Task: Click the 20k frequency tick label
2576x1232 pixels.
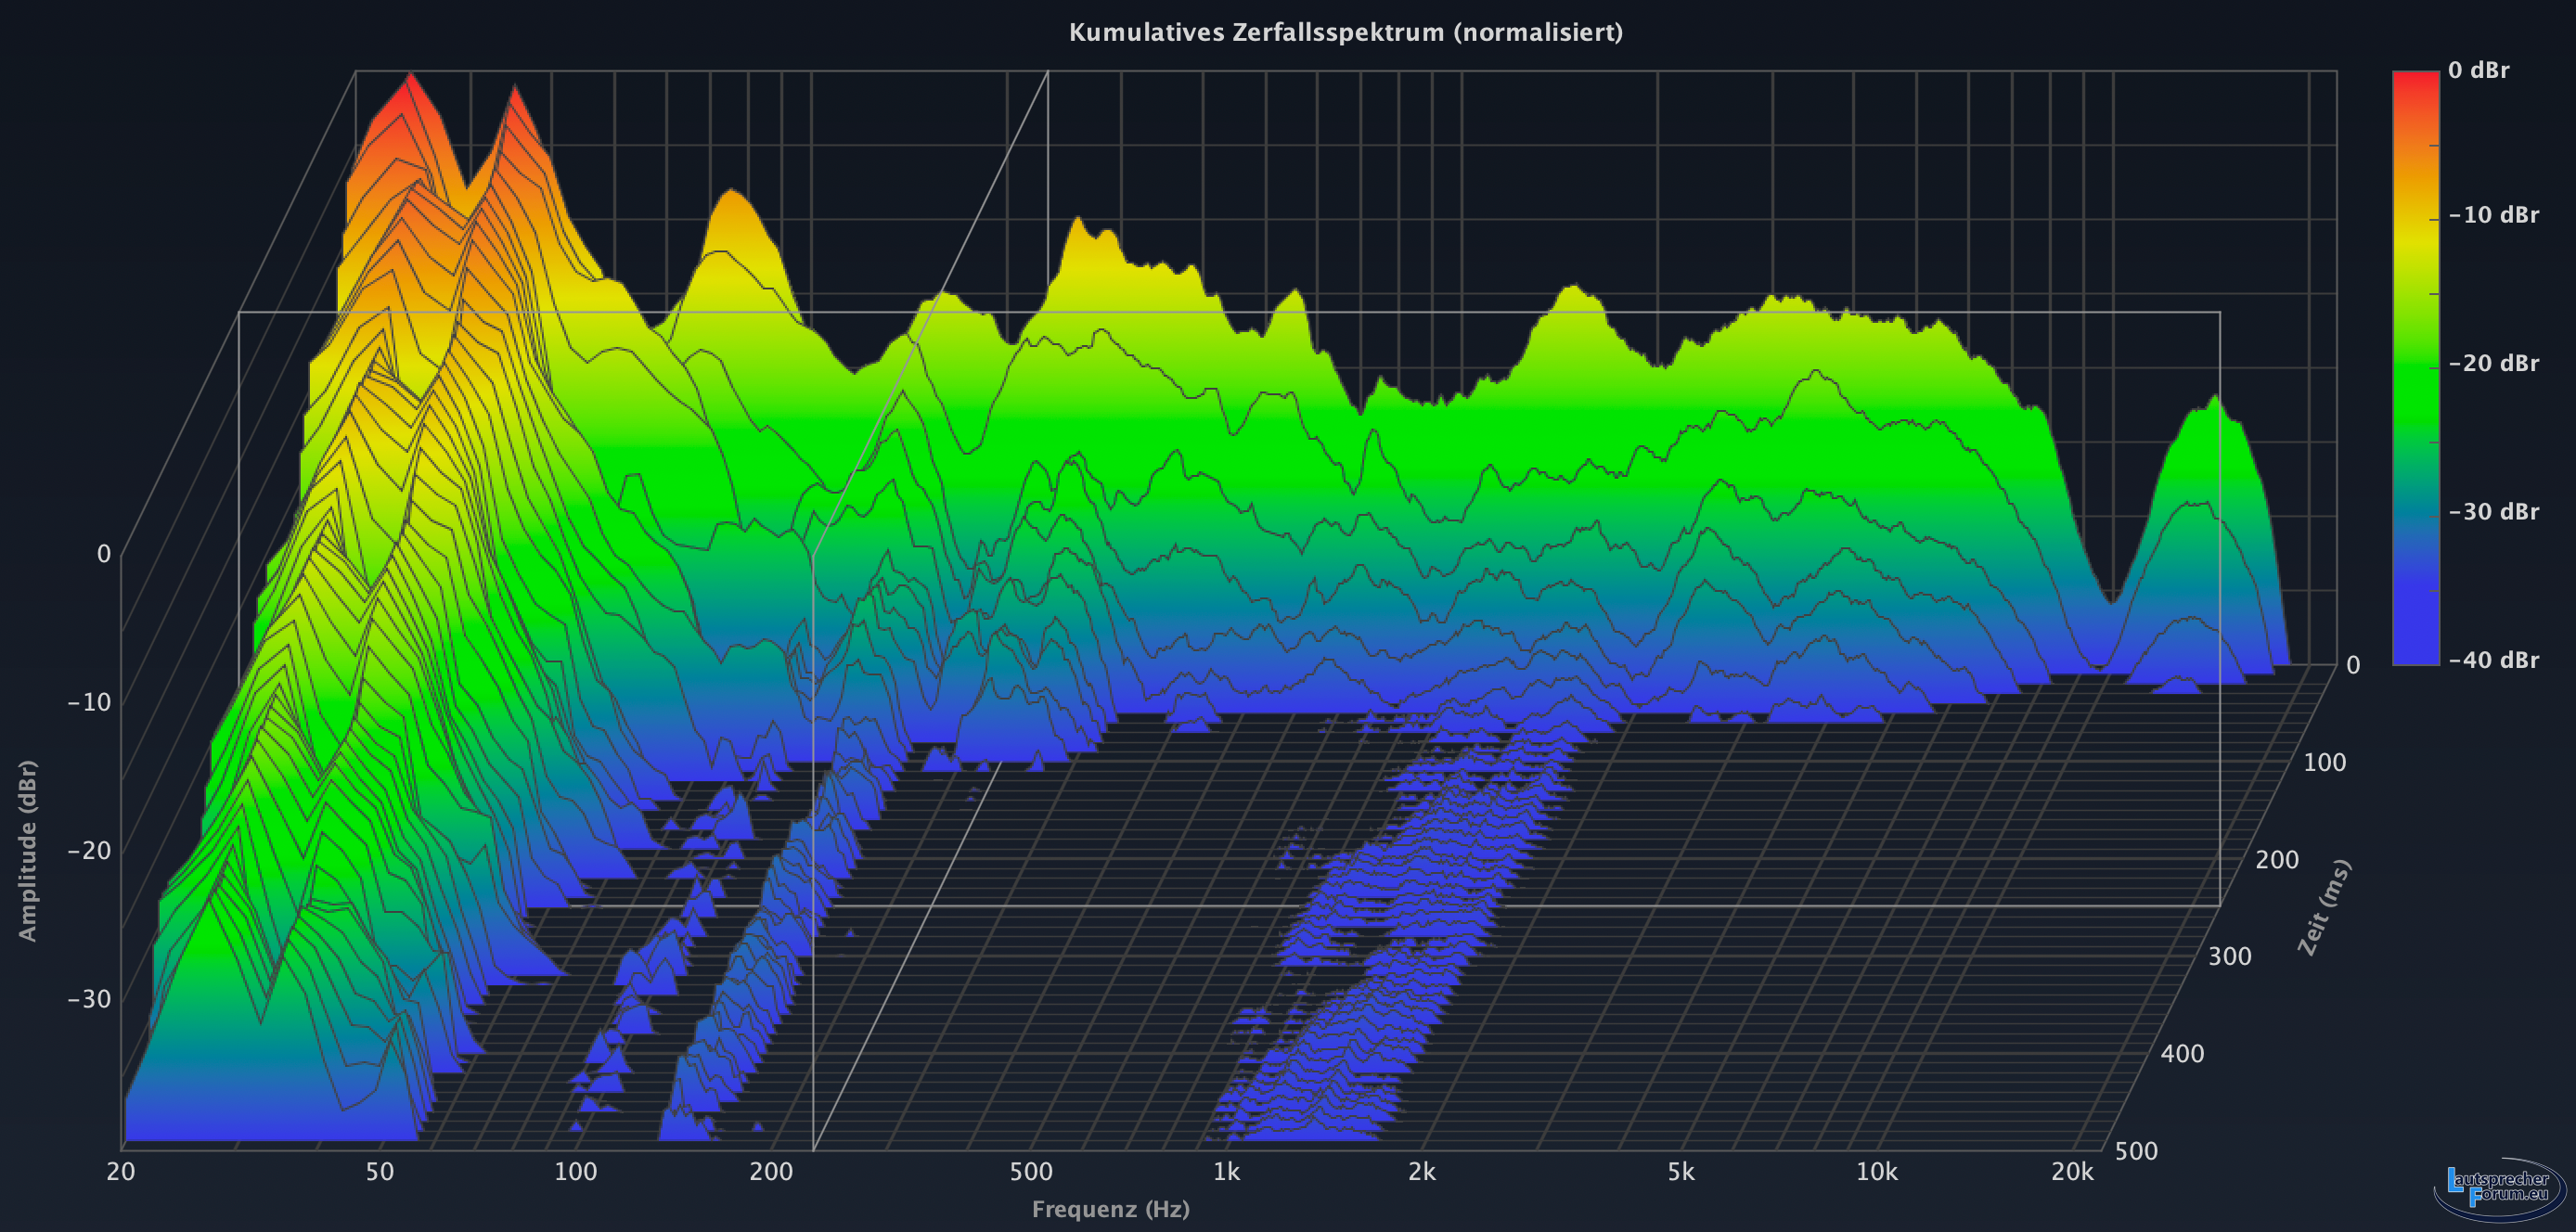Action: (2072, 1172)
